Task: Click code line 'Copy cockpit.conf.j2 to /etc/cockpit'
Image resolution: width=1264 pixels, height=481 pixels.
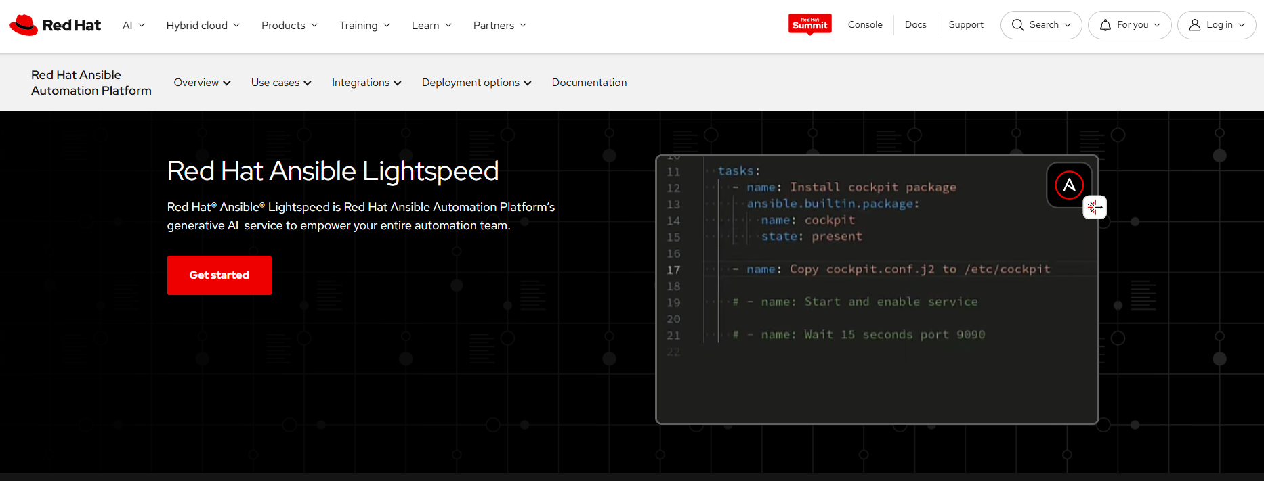Action: point(920,269)
